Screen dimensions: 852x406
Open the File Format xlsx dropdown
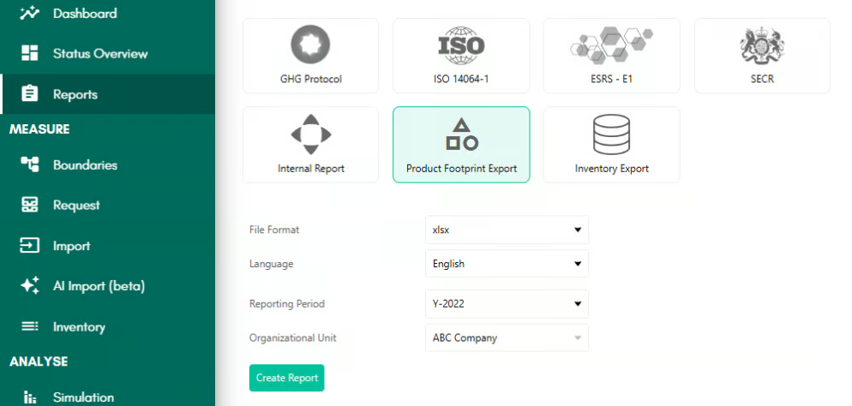pyautogui.click(x=507, y=230)
